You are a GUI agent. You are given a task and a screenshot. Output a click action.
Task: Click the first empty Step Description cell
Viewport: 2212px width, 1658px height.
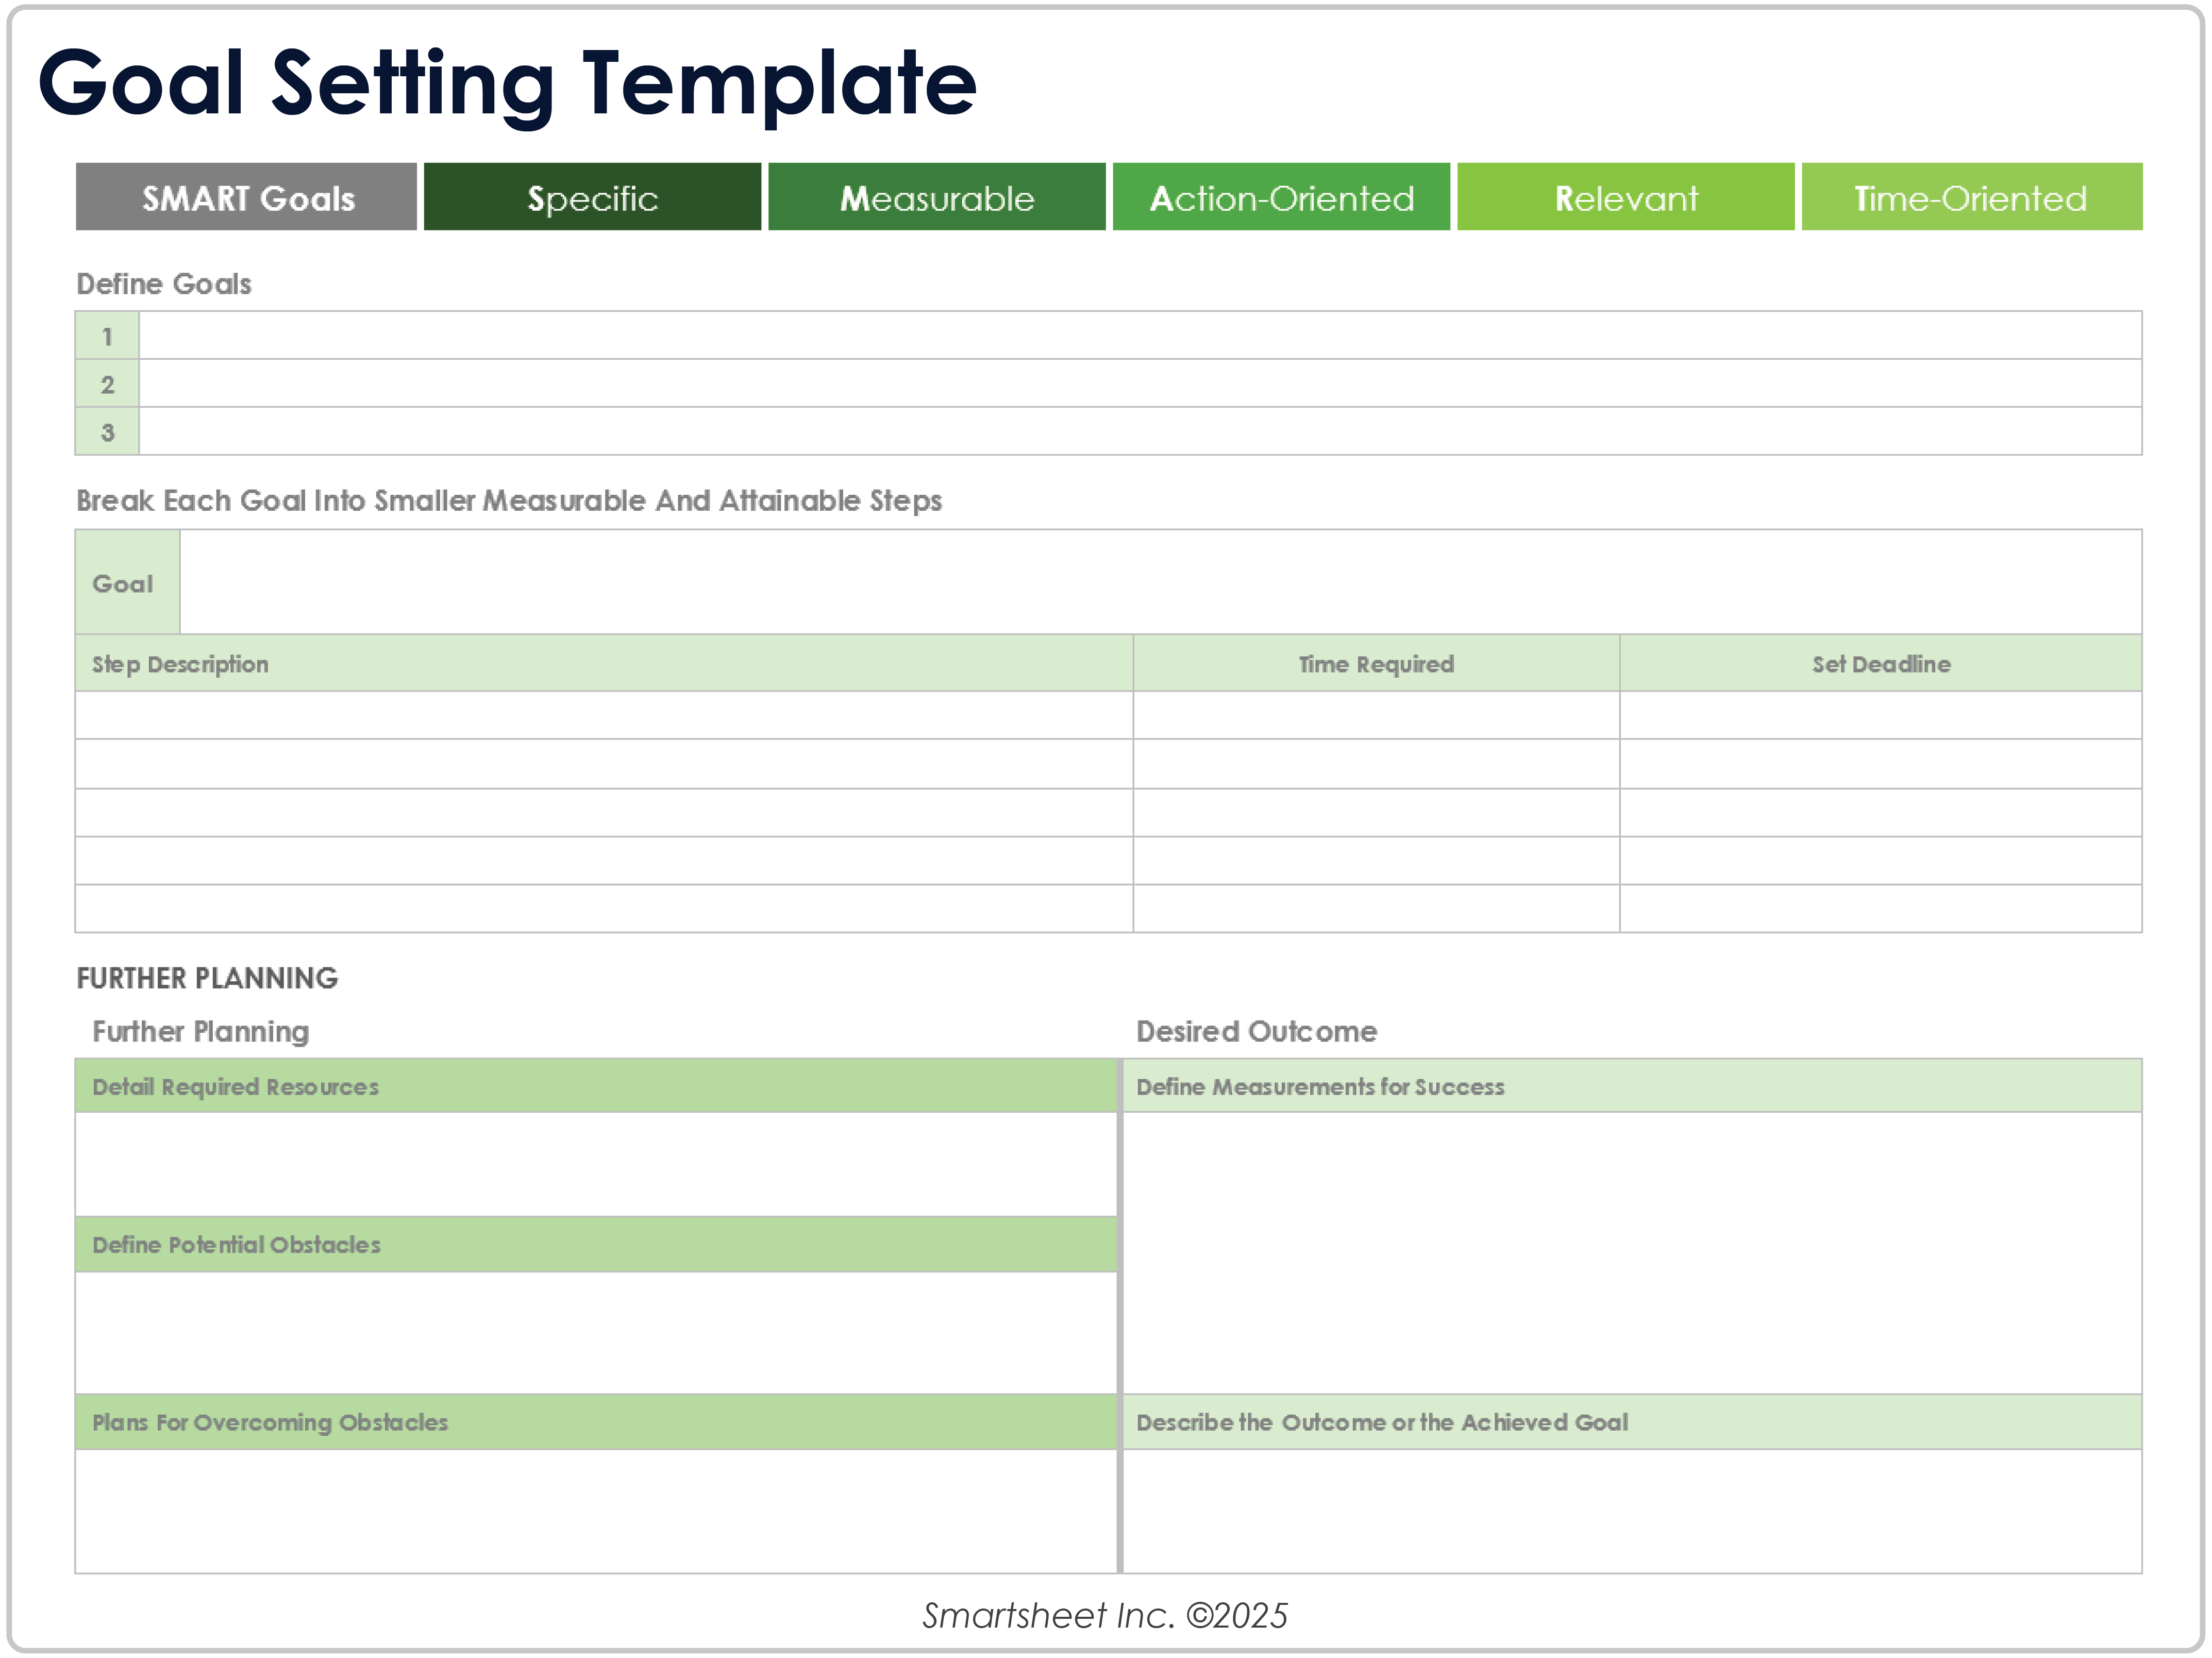point(604,716)
